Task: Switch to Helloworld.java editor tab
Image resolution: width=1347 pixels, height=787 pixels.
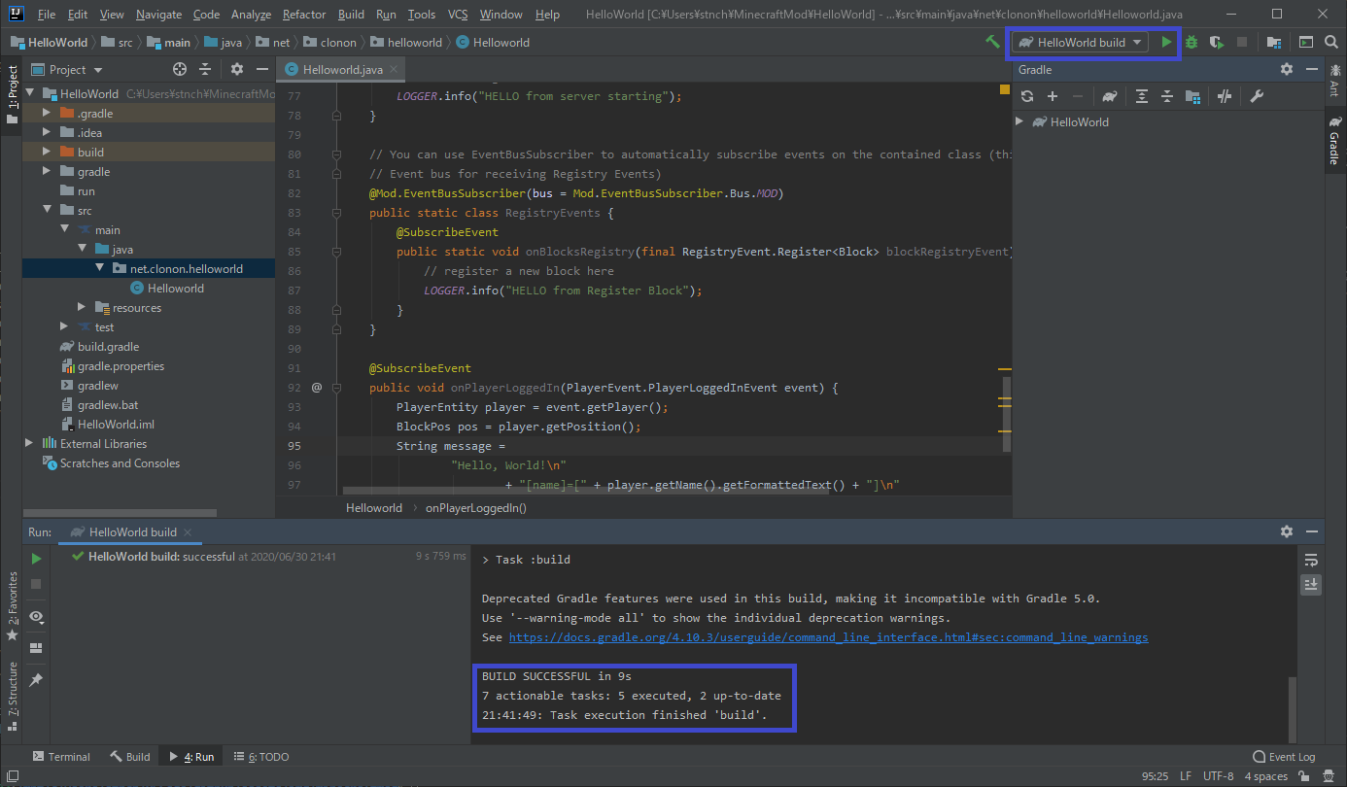Action: (342, 70)
